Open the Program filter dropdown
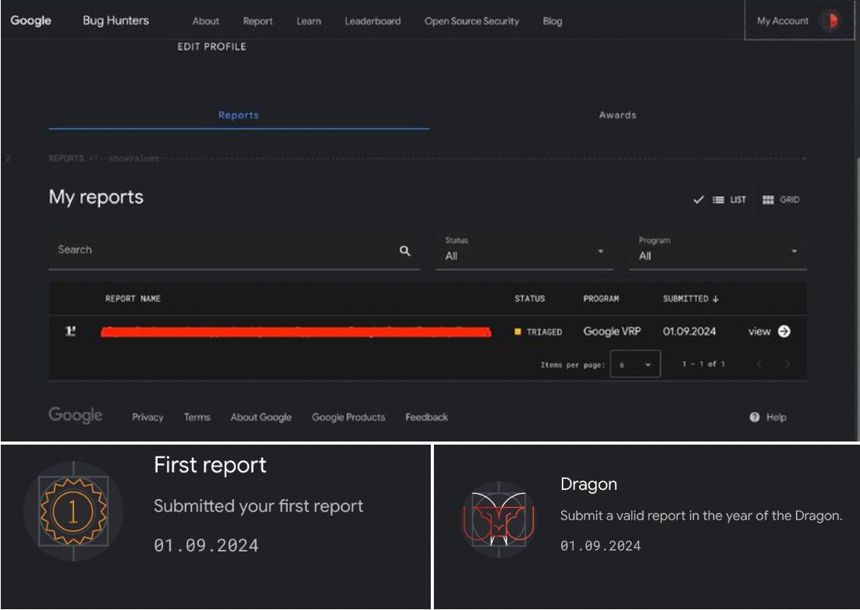 tap(718, 252)
